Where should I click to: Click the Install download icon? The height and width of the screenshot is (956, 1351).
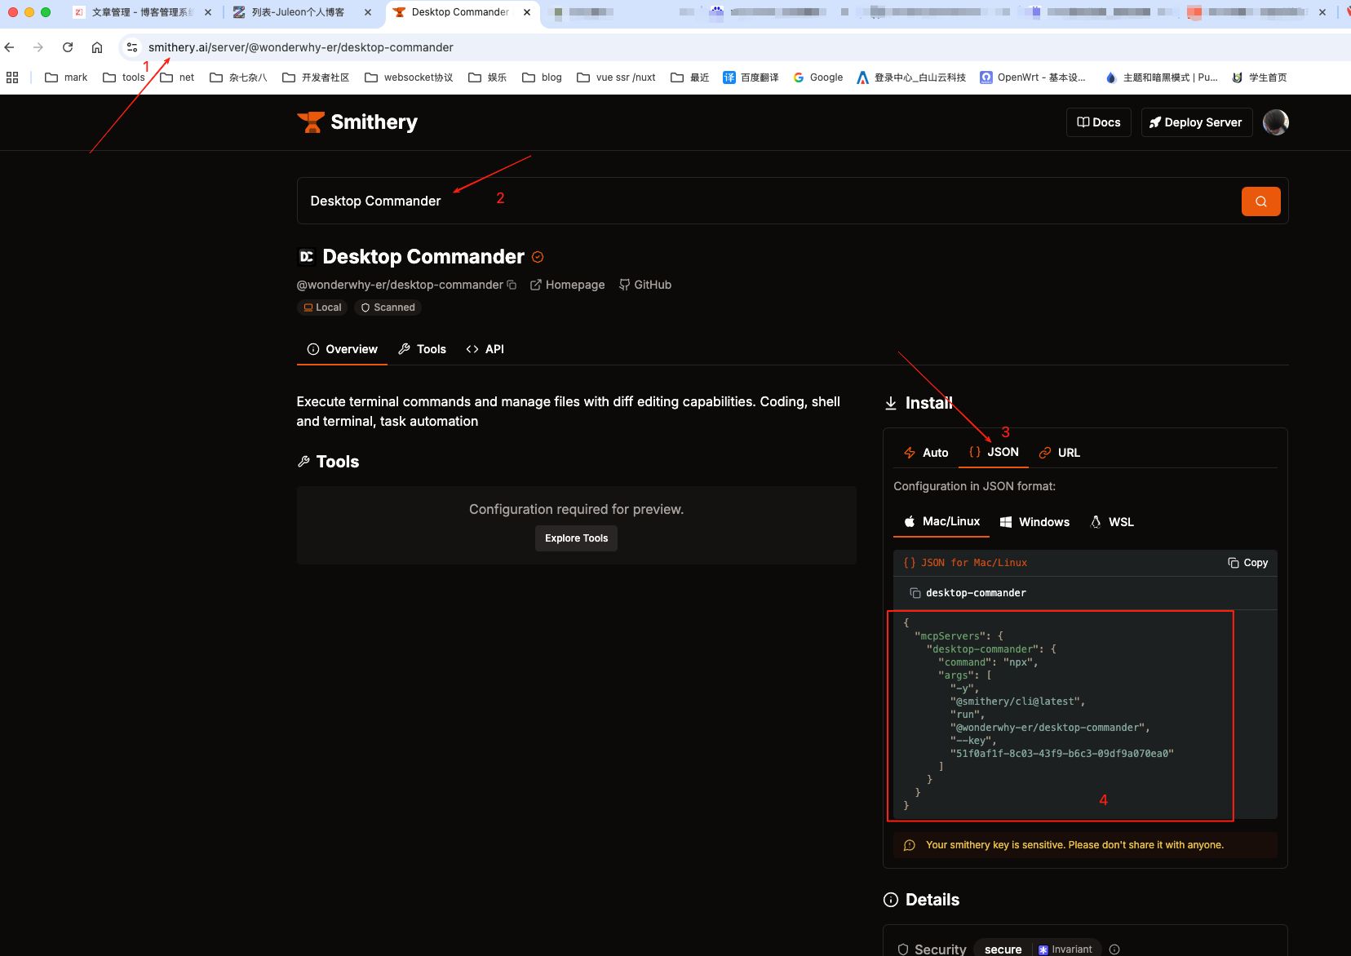point(891,403)
